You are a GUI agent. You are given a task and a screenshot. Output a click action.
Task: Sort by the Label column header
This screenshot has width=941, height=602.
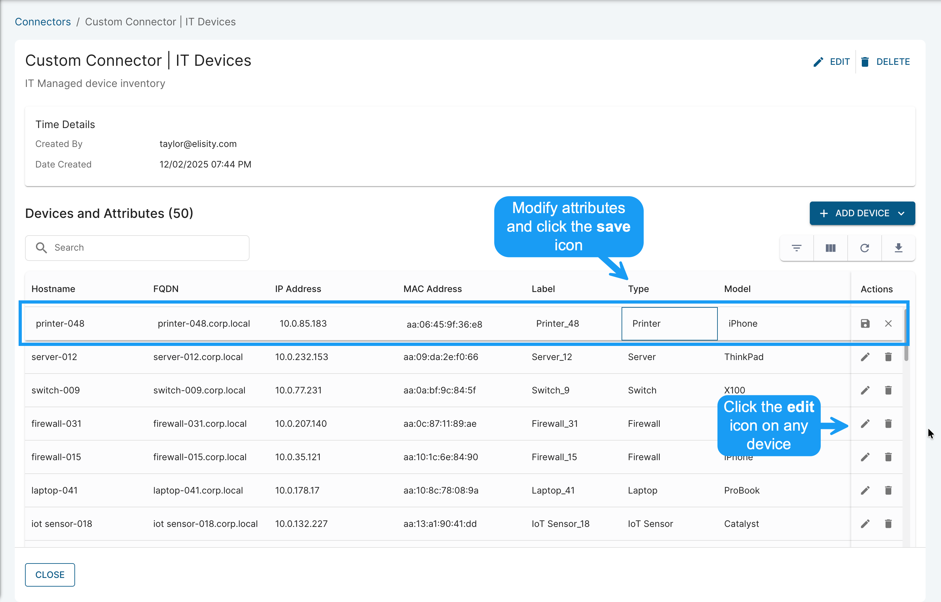pos(543,289)
